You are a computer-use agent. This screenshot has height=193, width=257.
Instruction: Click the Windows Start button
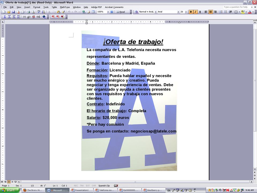tap(10, 190)
